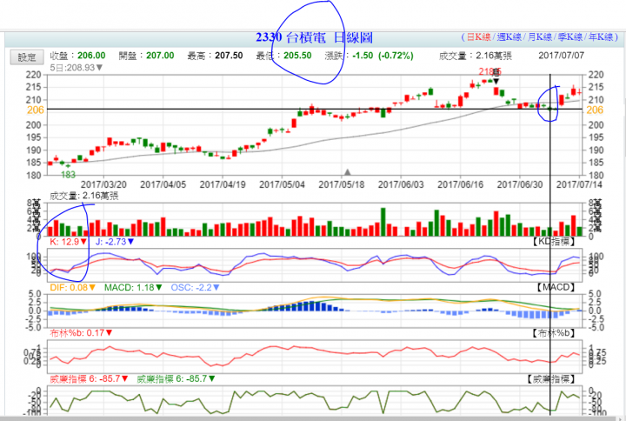The image size is (626, 421).
Task: Select the orange 206 price label on right axis
Action: 595,110
